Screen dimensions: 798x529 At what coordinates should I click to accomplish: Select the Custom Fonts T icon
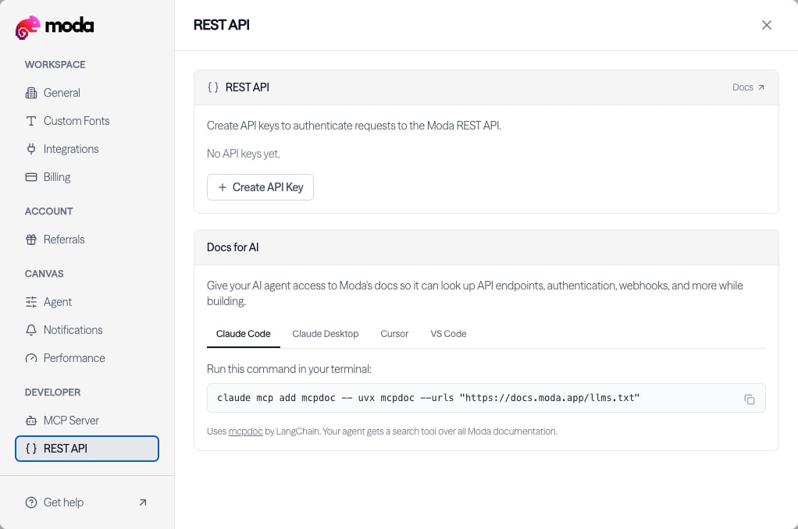[31, 121]
